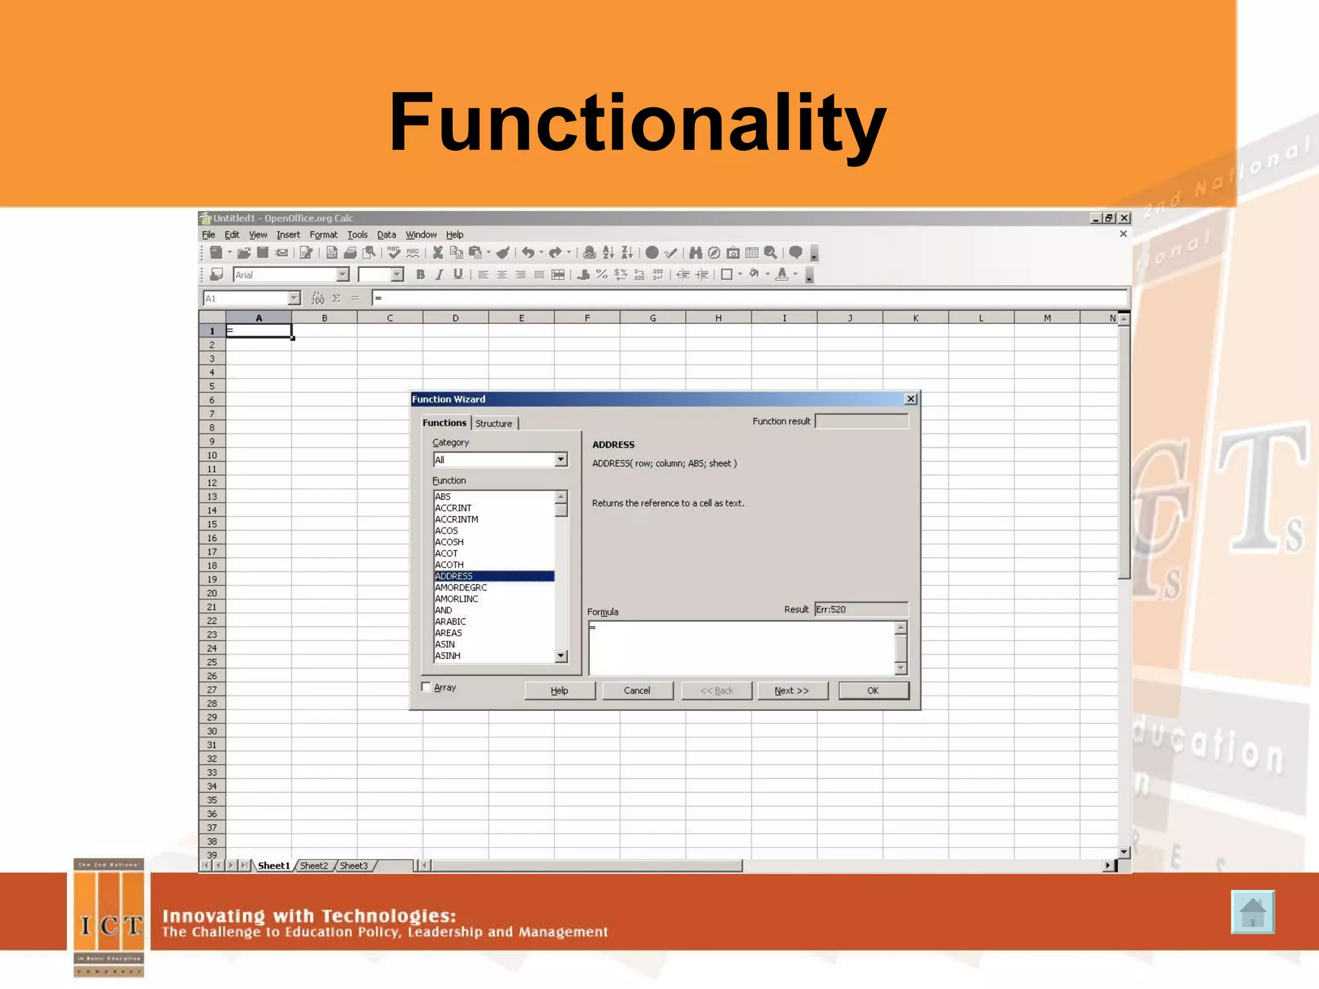Click the home icon on slide

pyautogui.click(x=1252, y=912)
